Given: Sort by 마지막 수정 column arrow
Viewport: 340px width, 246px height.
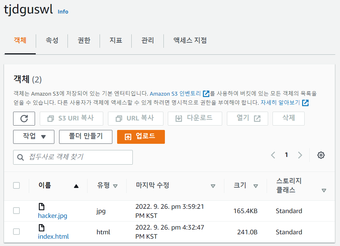Looking at the screenshot, I should pos(213,186).
